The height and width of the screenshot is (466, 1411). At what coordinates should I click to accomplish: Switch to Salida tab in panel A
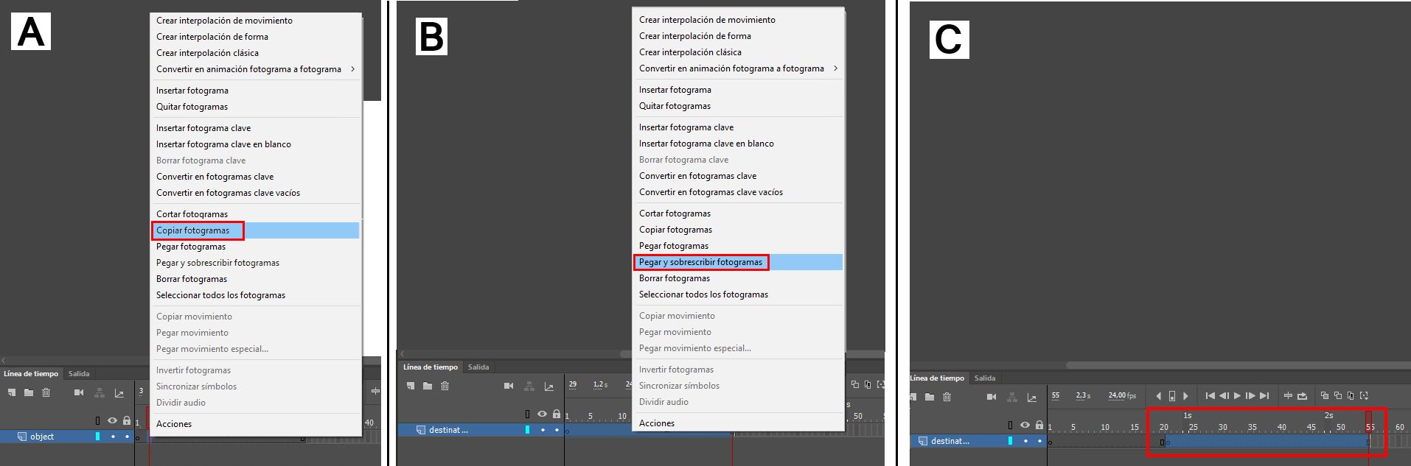[79, 374]
